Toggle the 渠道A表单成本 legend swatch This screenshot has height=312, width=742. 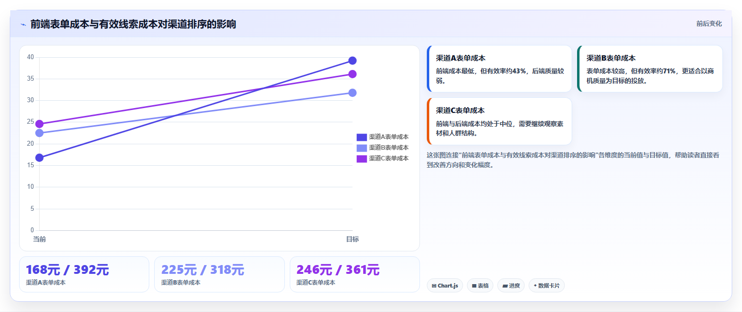pyautogui.click(x=361, y=137)
